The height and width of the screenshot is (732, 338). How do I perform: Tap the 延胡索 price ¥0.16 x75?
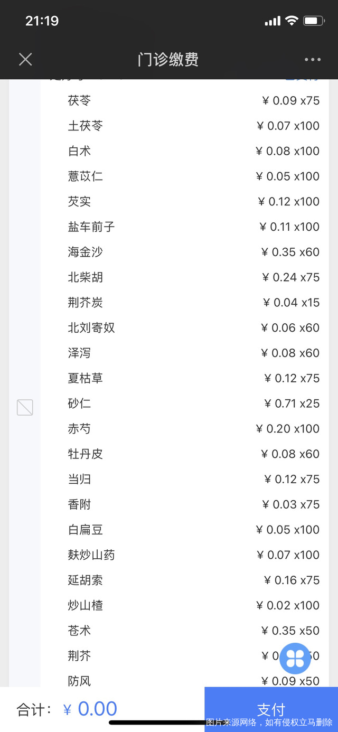[x=292, y=580]
